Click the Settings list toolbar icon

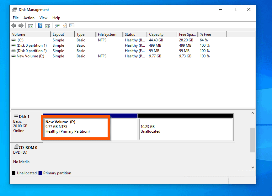tap(72, 25)
